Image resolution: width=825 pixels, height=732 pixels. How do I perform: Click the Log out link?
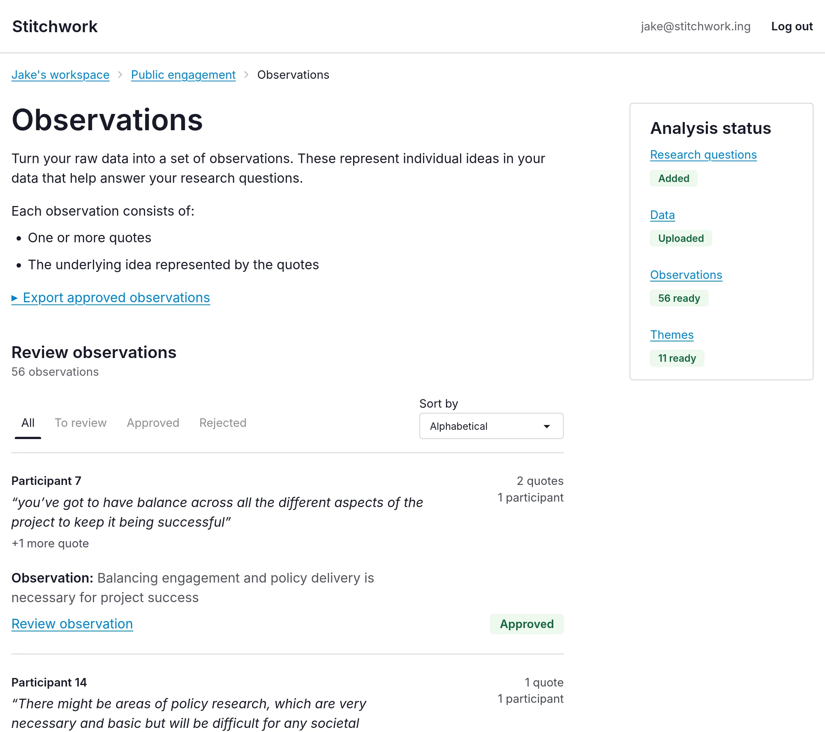791,27
